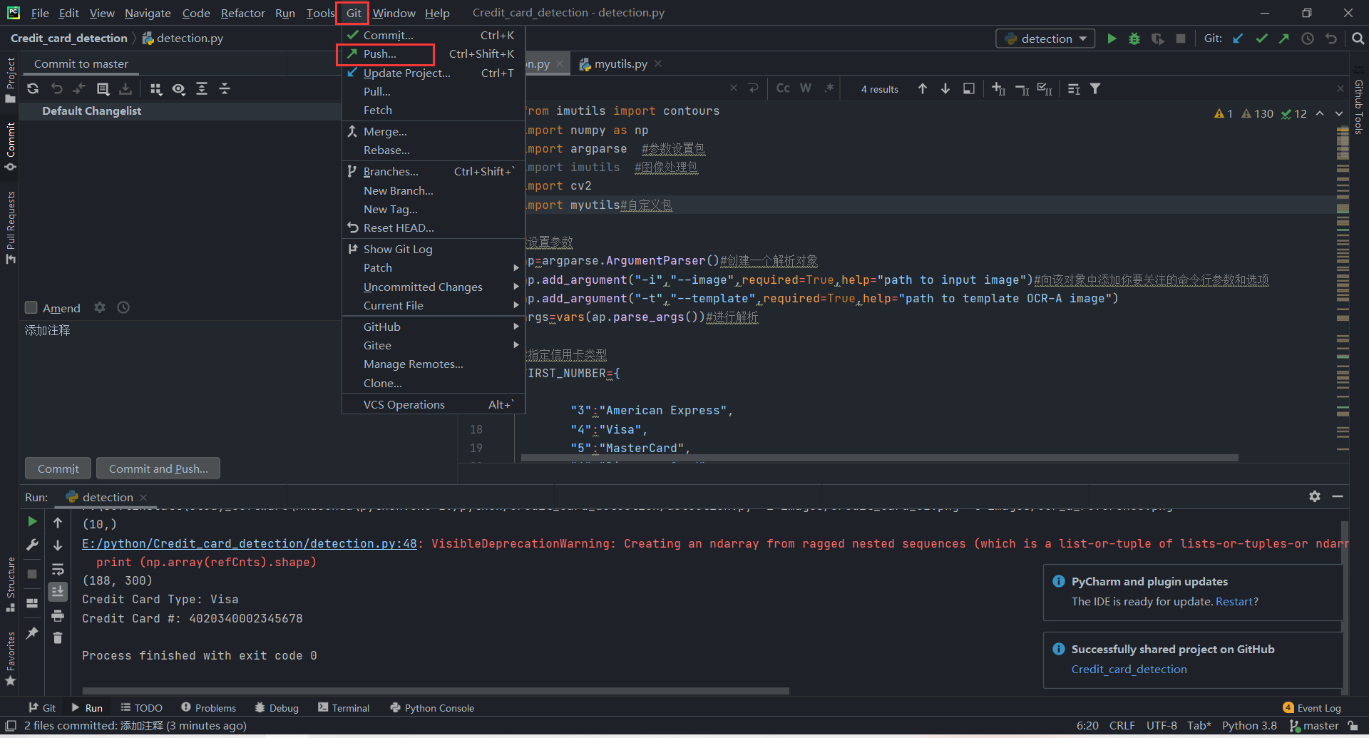The width and height of the screenshot is (1369, 738).
Task: Switch to the myutils.py tab
Action: [x=620, y=63]
